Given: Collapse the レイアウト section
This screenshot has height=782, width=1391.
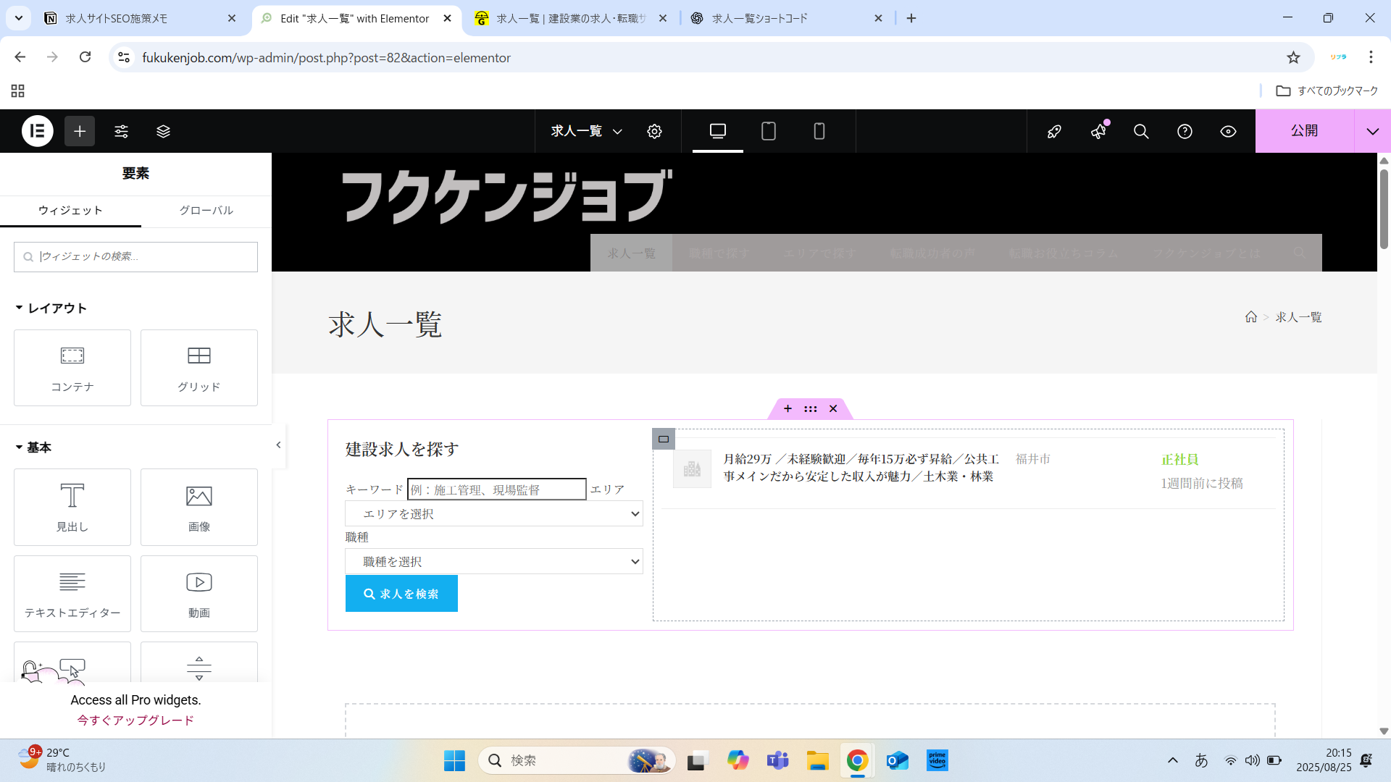Looking at the screenshot, I should (51, 308).
